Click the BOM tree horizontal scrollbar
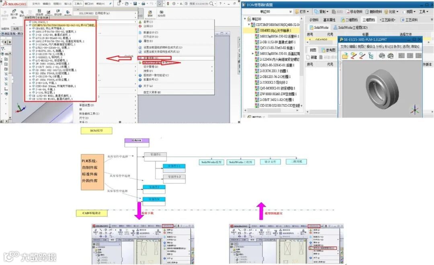This screenshot has width=434, height=265. (x=272, y=110)
